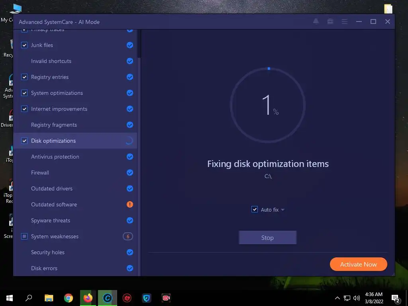Viewport: 408px width, 306px height.
Task: Maximize the Advanced SystemCare window
Action: click(x=373, y=22)
